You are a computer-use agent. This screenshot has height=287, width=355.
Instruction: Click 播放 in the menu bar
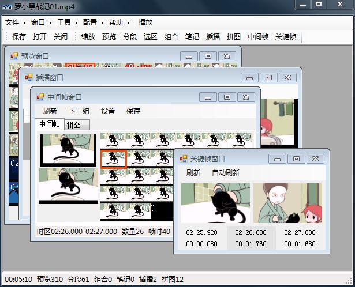click(x=145, y=22)
